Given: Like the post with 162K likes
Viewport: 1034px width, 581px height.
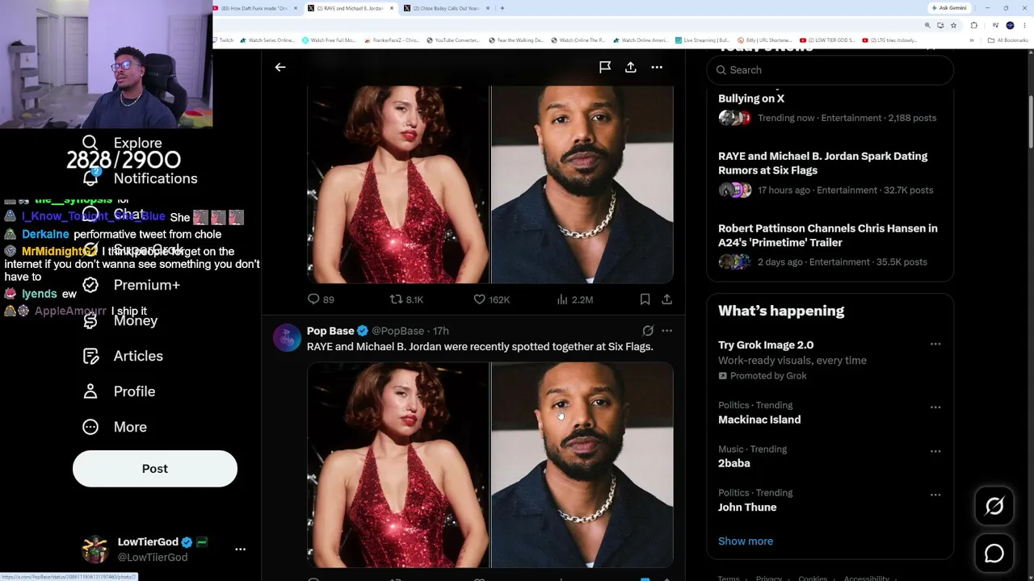Looking at the screenshot, I should tap(491, 299).
